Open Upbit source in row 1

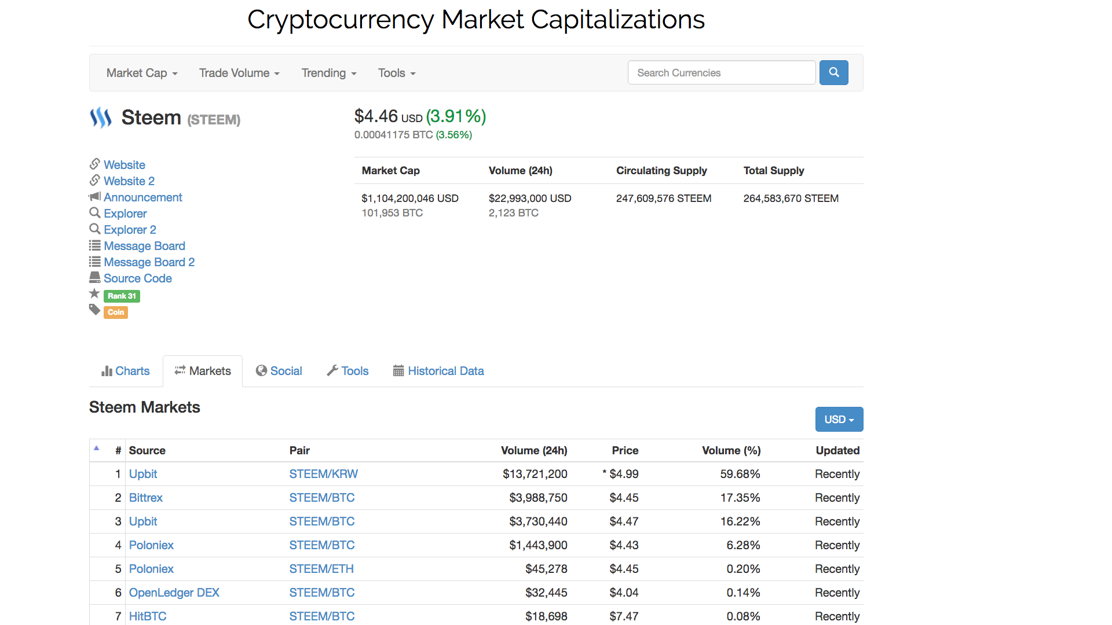[x=143, y=474]
